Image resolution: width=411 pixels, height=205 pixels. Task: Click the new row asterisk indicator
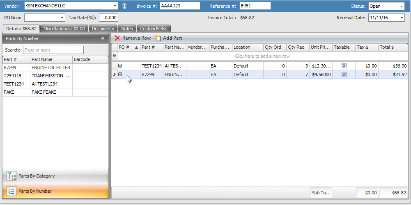point(114,56)
